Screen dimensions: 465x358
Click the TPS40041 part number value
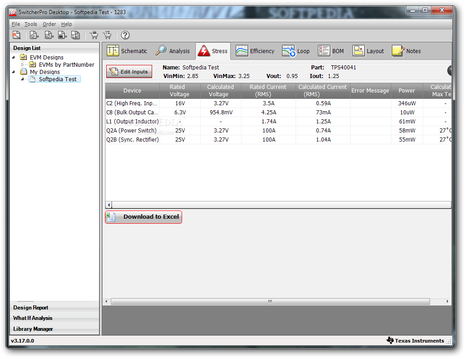(343, 68)
